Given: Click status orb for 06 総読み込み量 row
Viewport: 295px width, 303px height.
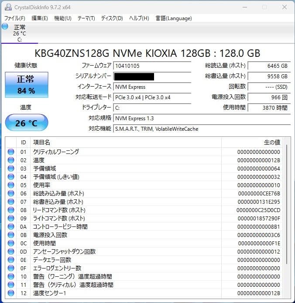Looking at the screenshot, I should click(x=11, y=193).
